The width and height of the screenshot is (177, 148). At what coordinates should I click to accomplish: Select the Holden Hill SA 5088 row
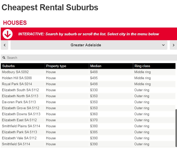point(17,78)
